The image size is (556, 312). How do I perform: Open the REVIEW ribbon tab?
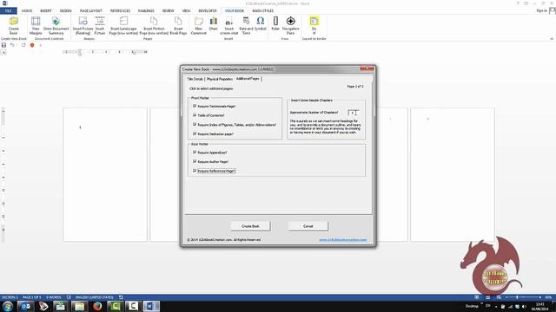pyautogui.click(x=168, y=11)
